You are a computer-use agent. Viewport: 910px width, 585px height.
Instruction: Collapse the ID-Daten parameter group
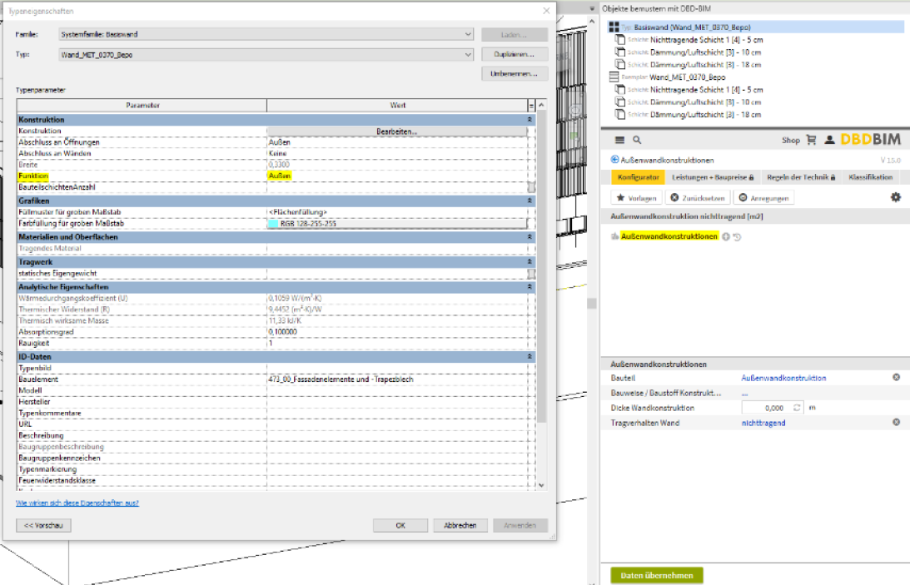[x=530, y=357]
